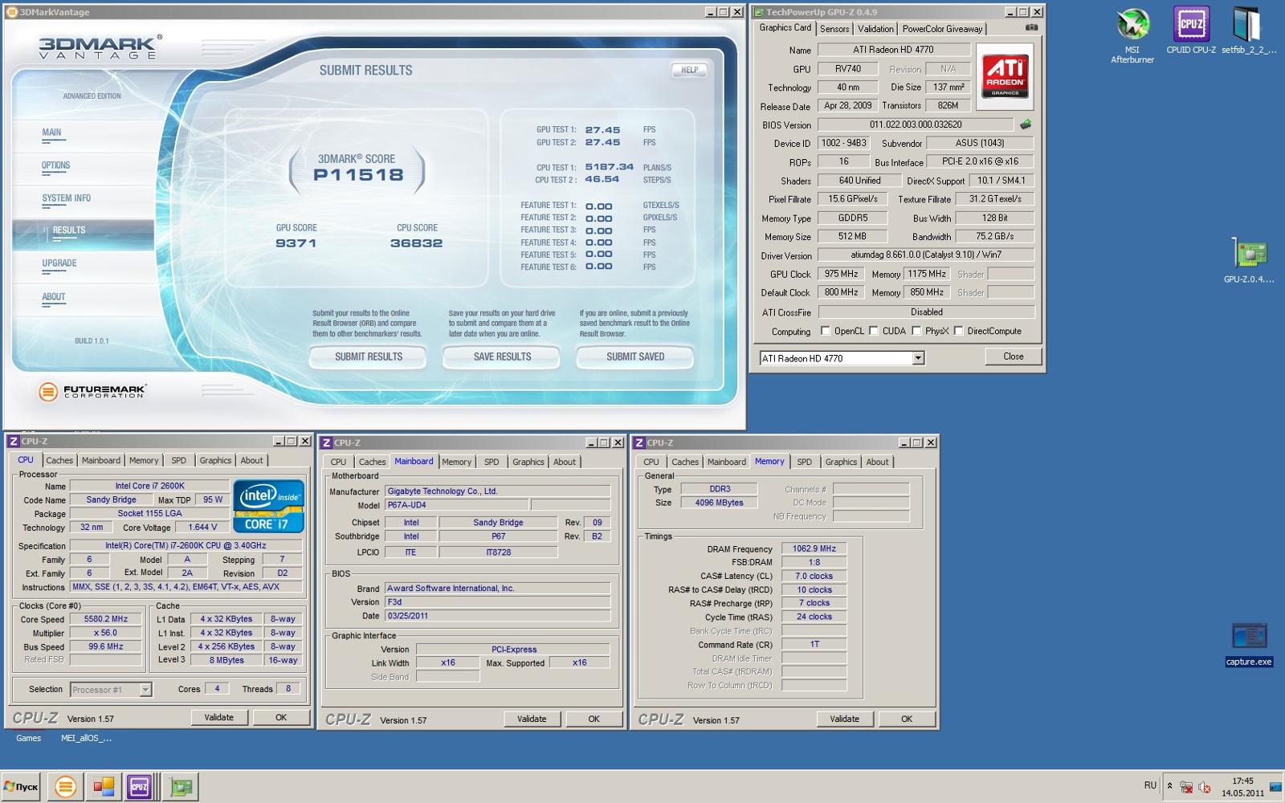Open MAIN section in 3DMark Vantage
Image resolution: width=1285 pixels, height=803 pixels.
[x=51, y=132]
